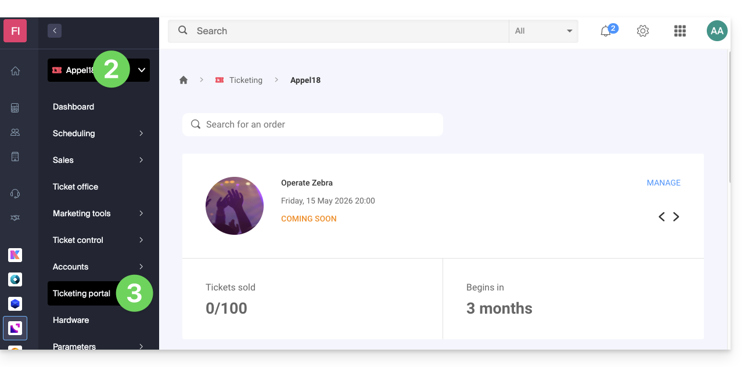Open the settings gear icon
748x367 pixels.
643,31
